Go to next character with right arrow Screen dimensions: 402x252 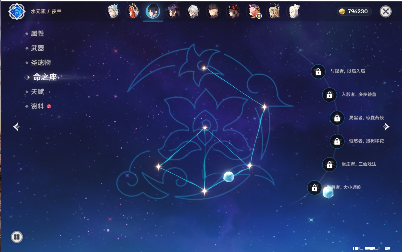386,127
